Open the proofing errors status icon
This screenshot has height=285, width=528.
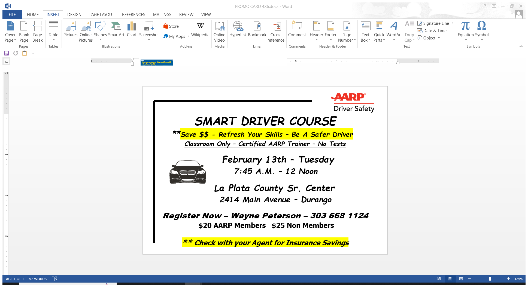[54, 278]
